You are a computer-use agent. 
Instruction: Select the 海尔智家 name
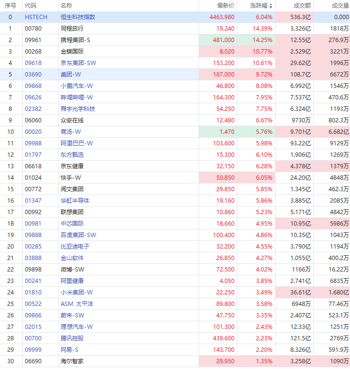[72, 361]
